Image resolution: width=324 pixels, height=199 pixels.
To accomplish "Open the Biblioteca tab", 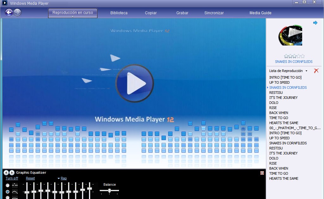I will (119, 13).
